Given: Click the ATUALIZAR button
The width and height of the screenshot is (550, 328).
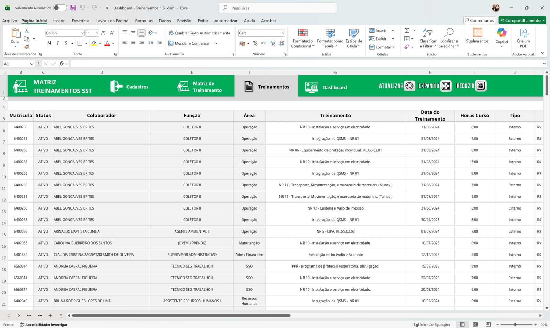Looking at the screenshot, I should click(x=397, y=86).
